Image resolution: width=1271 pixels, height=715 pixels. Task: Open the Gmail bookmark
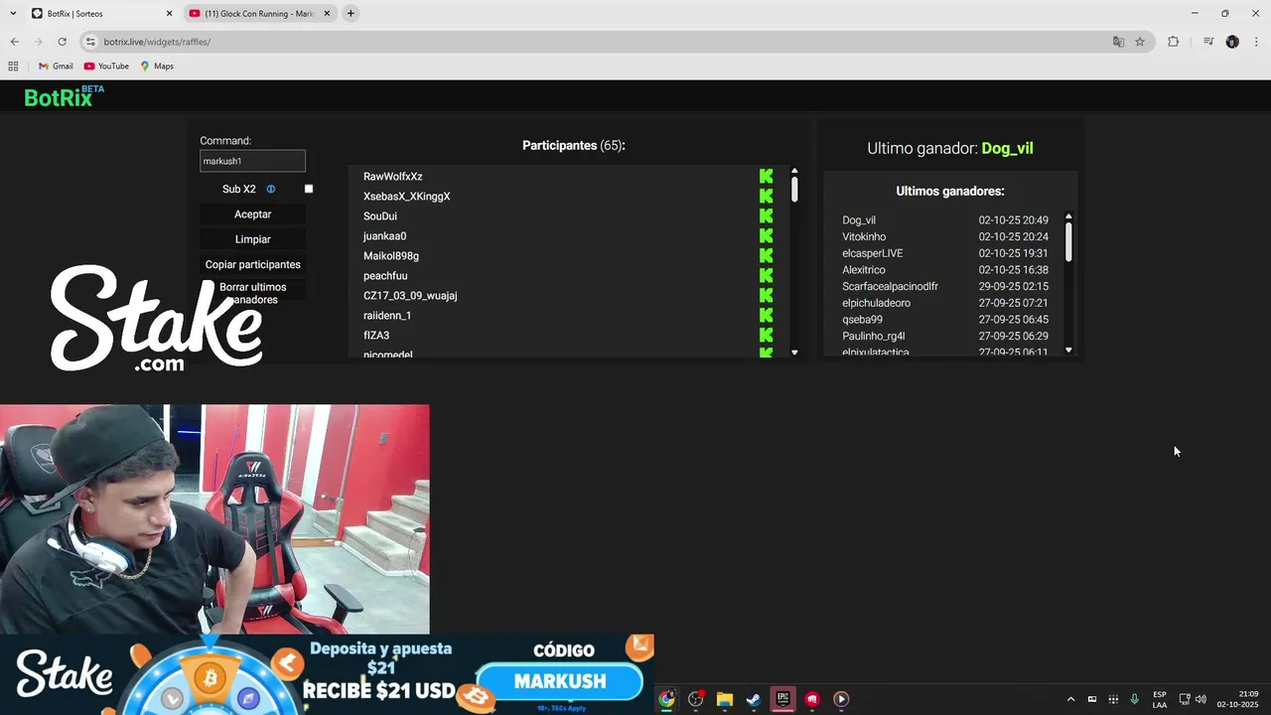tap(56, 67)
